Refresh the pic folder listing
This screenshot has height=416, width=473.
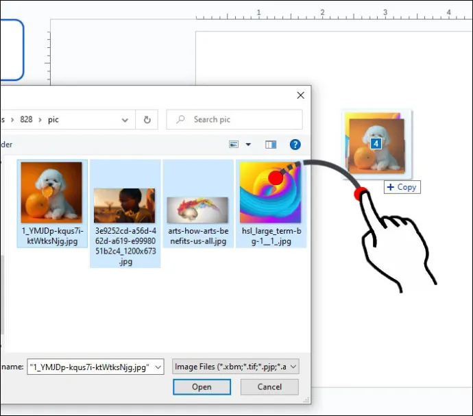click(x=147, y=120)
